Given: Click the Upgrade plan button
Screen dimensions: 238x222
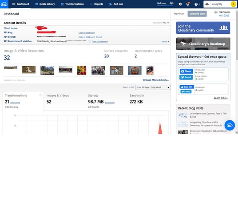Looking at the screenshot, I should coord(197,14).
